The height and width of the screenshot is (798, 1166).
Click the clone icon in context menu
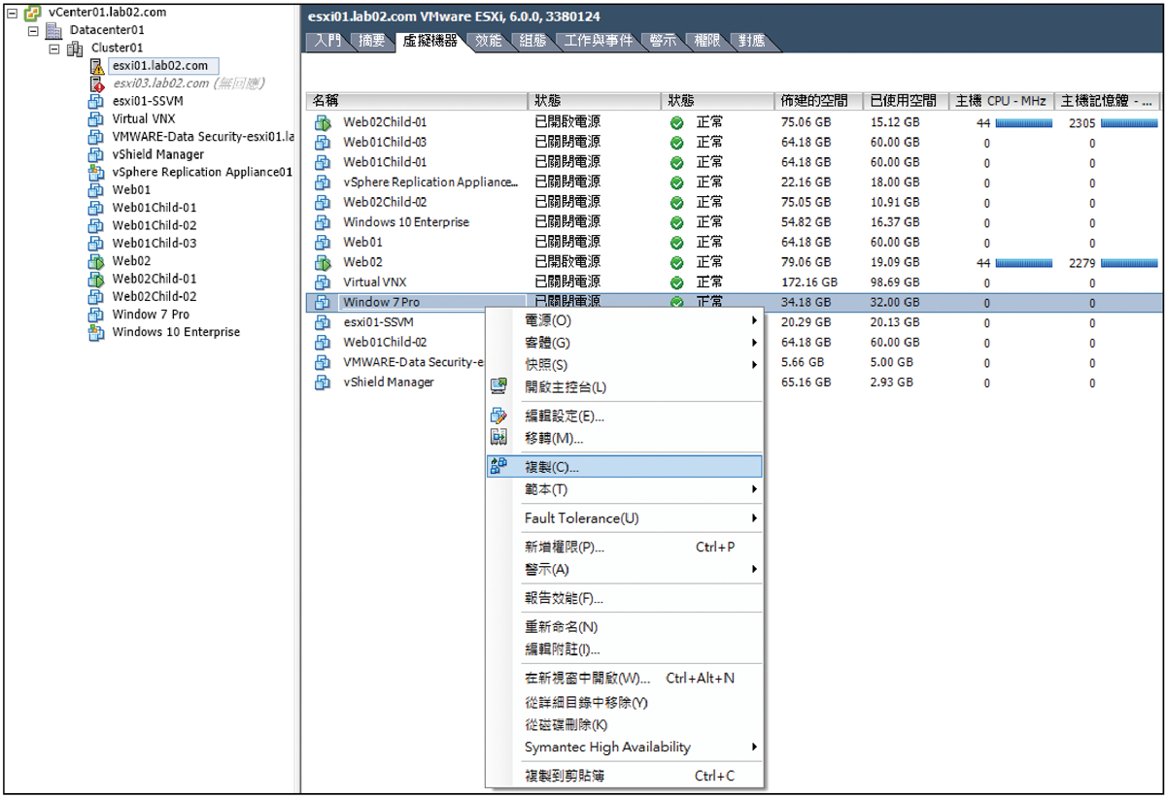(x=498, y=466)
